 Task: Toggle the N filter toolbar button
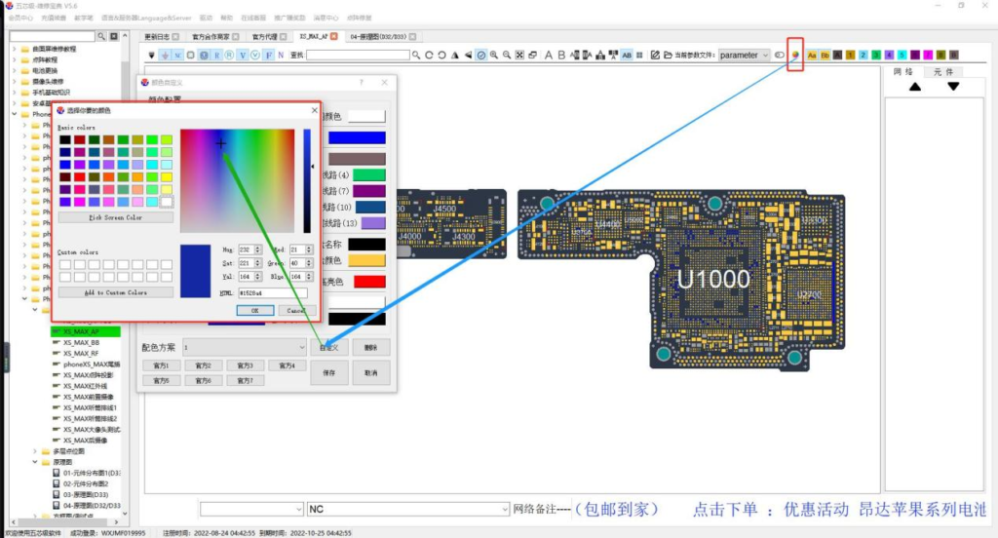click(x=281, y=55)
